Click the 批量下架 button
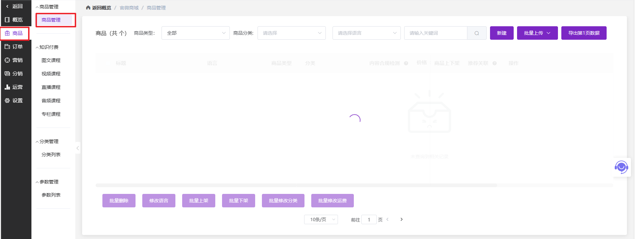 [239, 201]
